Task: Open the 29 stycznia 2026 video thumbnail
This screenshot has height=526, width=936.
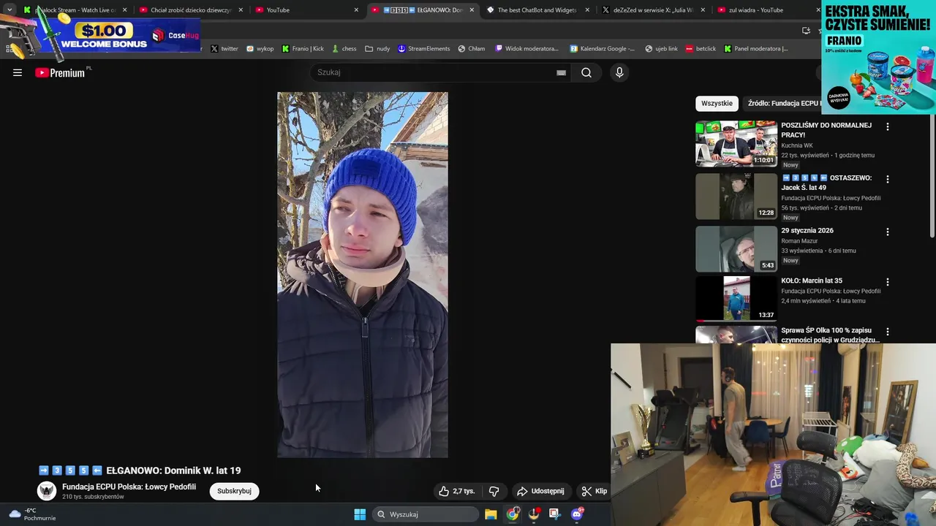Action: pyautogui.click(x=736, y=249)
